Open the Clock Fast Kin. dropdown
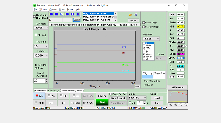 coord(137,98)
